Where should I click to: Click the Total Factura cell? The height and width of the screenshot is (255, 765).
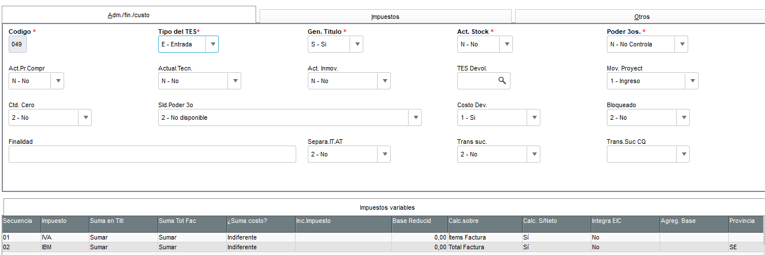coord(485,247)
